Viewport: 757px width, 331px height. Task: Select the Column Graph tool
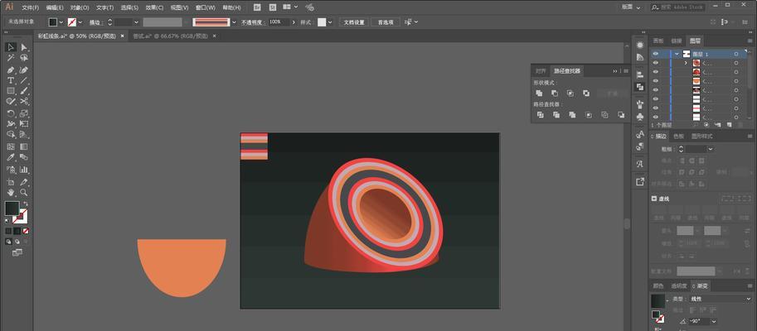click(x=24, y=170)
